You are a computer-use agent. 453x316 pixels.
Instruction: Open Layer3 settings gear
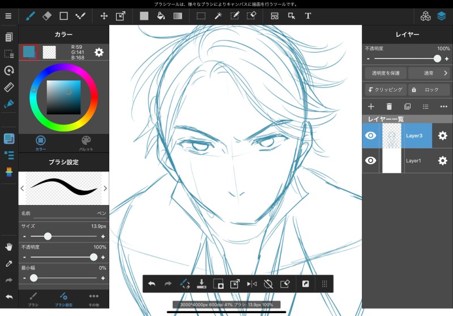pyautogui.click(x=443, y=135)
